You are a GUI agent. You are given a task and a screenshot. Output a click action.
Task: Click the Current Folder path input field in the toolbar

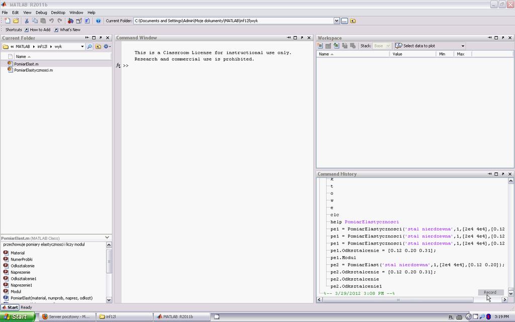[233, 21]
